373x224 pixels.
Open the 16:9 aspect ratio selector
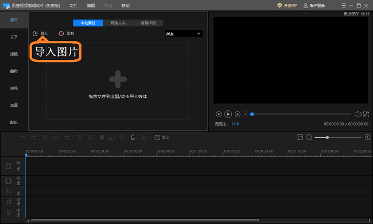(x=235, y=124)
